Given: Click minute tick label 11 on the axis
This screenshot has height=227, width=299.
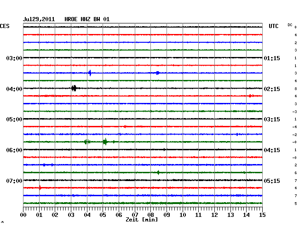Looking at the screenshot, I should [x=199, y=215].
